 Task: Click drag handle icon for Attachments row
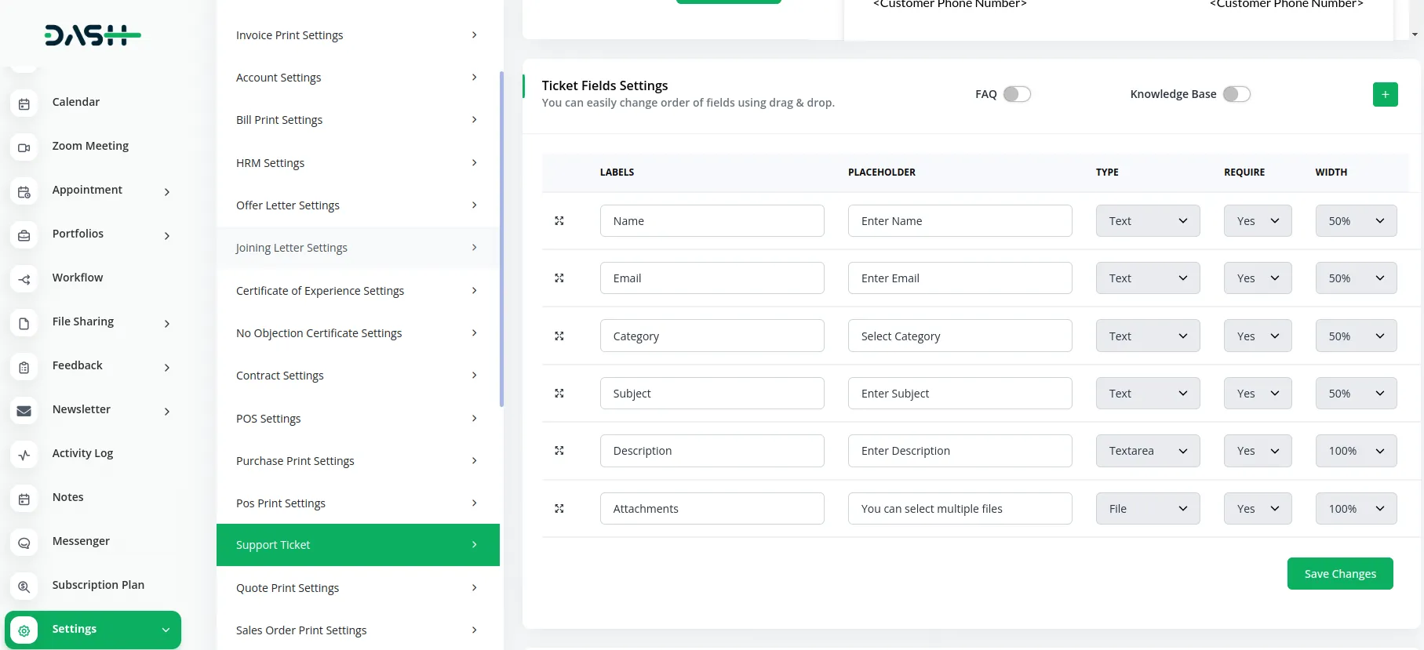[x=559, y=509]
